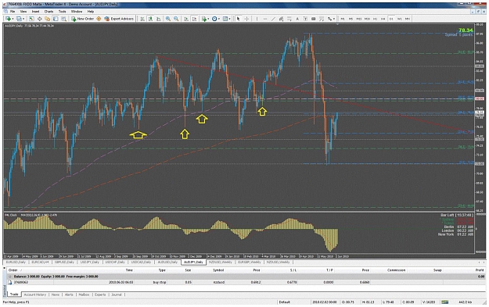489x307 pixels.
Task: Open the Templates dropdown
Action: [x=226, y=19]
